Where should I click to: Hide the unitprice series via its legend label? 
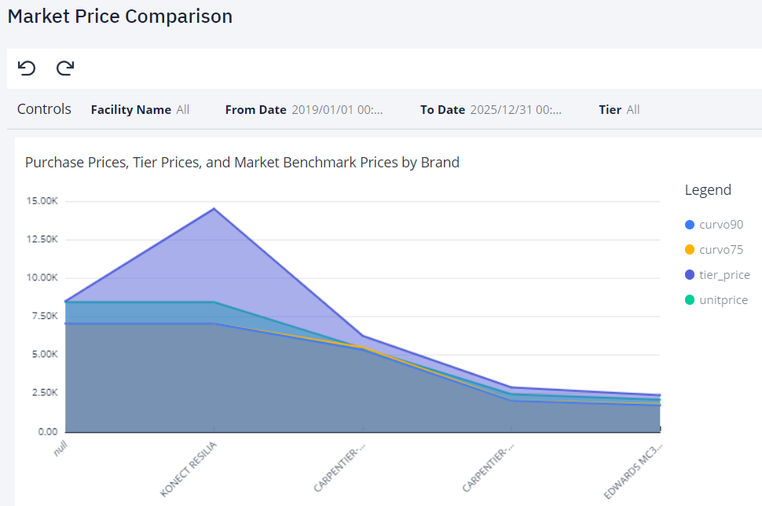tap(723, 299)
